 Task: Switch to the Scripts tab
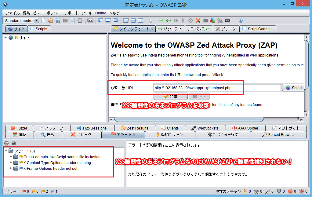39,29
